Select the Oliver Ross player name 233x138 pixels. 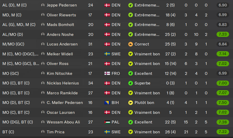click(x=57, y=64)
